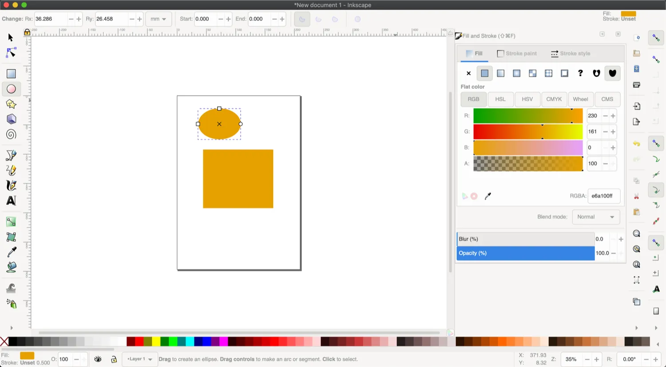
Task: Switch to the Stroke paint tab
Action: point(516,53)
